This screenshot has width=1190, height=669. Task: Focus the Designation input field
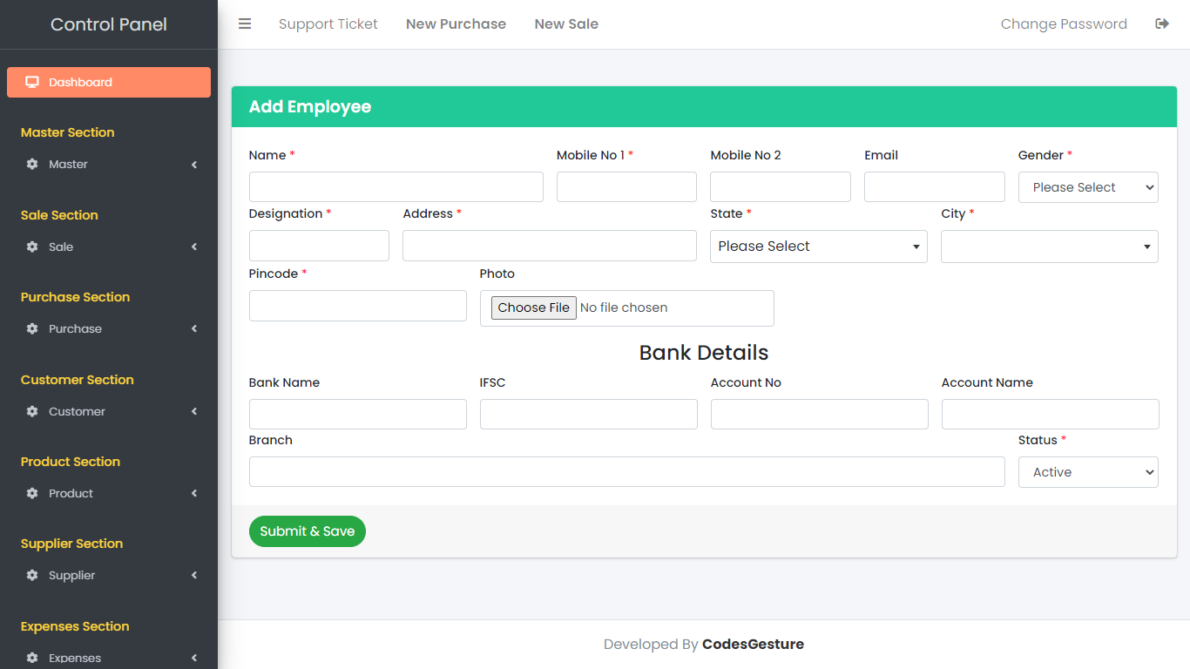coord(319,246)
